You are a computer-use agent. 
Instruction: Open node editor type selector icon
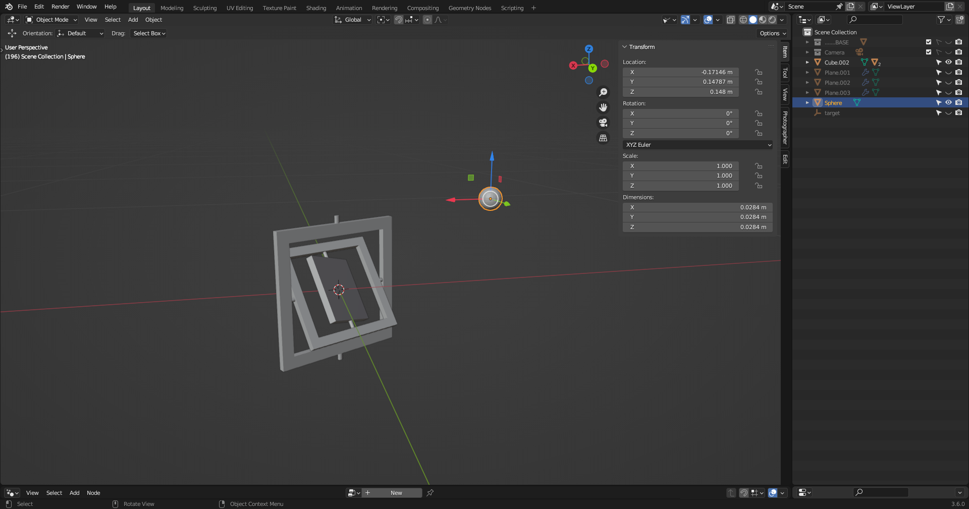[x=12, y=493]
